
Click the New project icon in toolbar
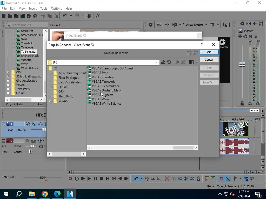[x=4, y=16]
